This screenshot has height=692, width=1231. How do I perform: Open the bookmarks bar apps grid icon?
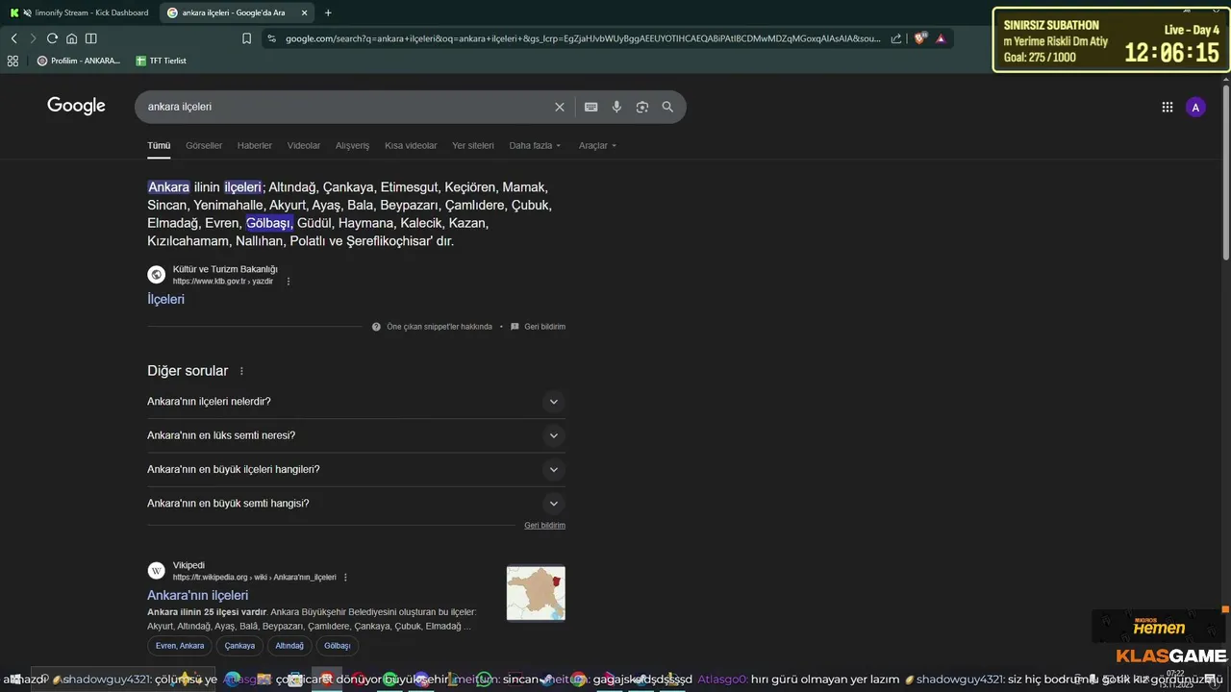13,61
